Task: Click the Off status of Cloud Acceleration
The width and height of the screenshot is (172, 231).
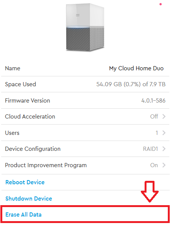Action: 154,117
